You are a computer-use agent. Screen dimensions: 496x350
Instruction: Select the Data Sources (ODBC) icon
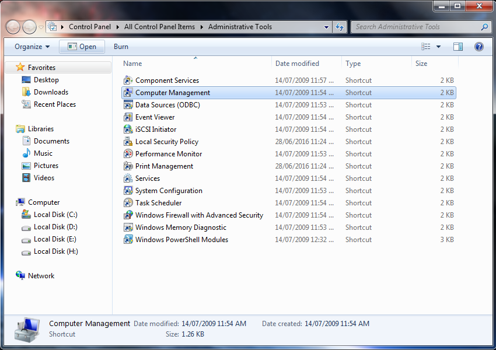pos(128,105)
